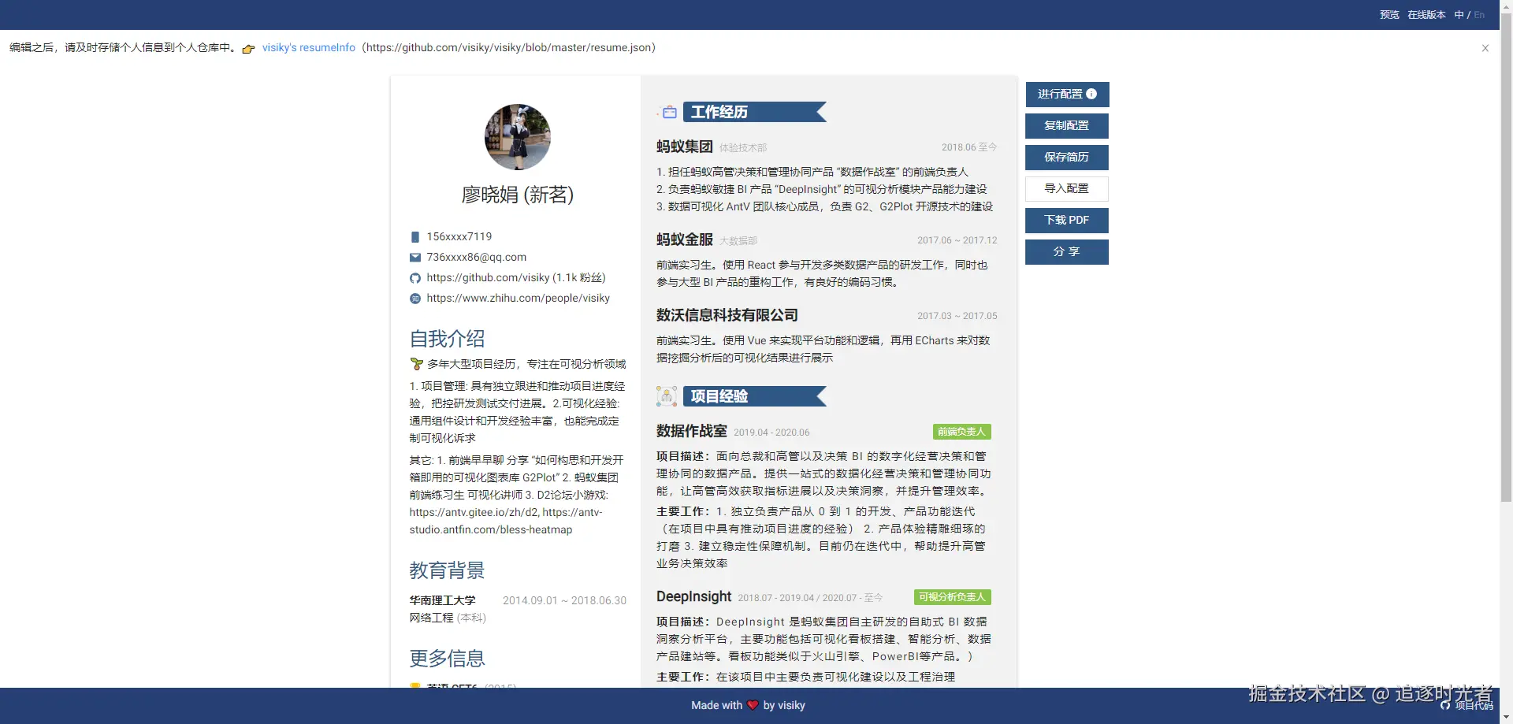Screen dimensions: 1513x724
Task: Open the github.com/visiky profile link
Action: tap(516, 278)
